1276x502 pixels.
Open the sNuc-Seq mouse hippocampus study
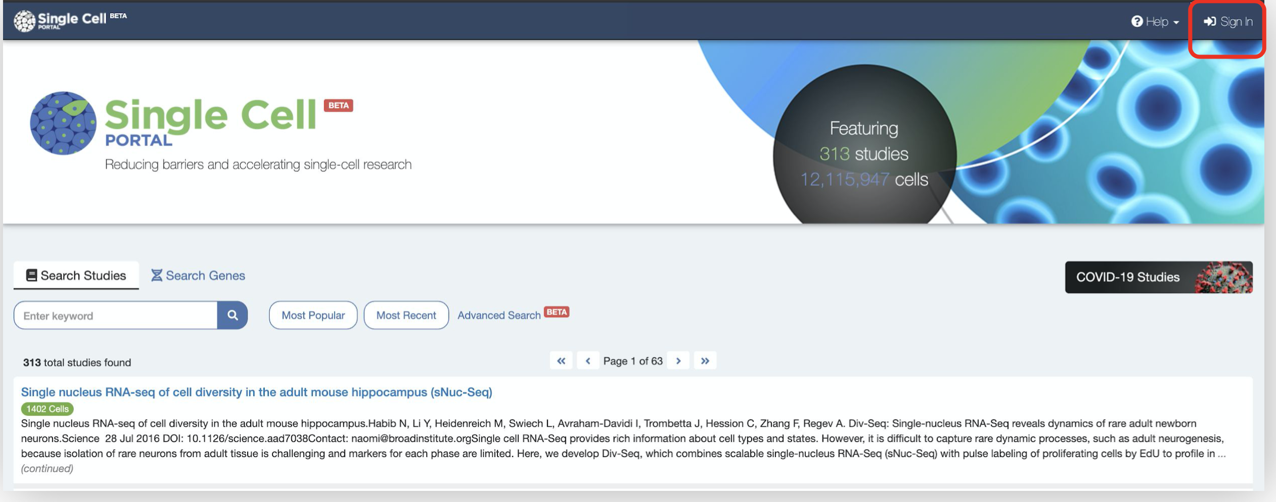point(257,392)
